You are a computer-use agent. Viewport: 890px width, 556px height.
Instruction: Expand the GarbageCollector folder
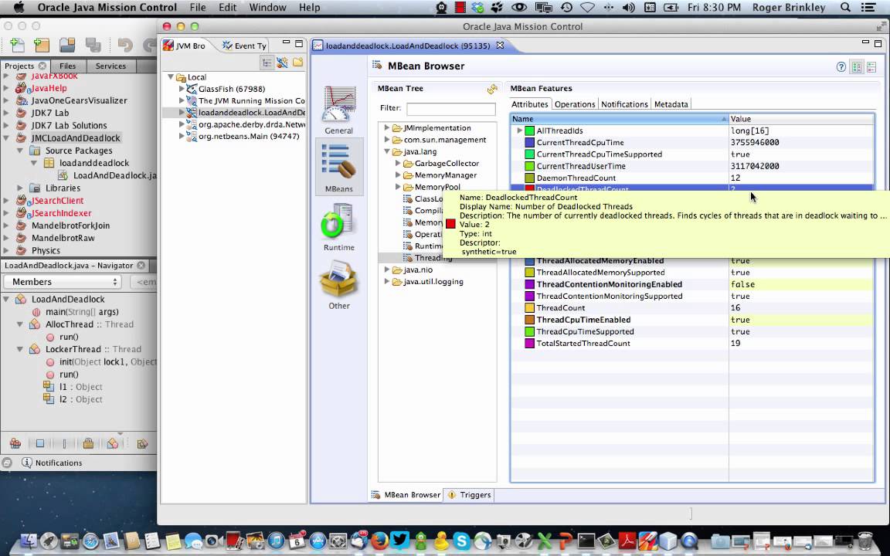point(398,164)
